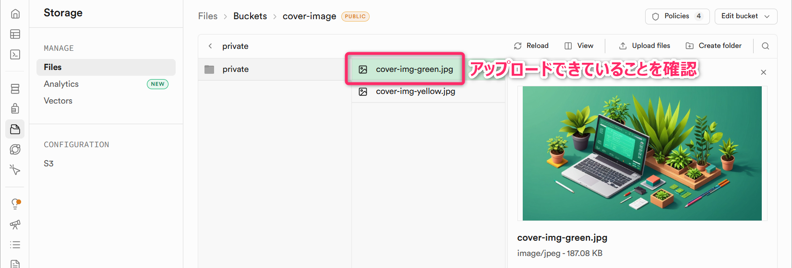Select Vectors in the Manage menu
The height and width of the screenshot is (268, 792).
(58, 101)
